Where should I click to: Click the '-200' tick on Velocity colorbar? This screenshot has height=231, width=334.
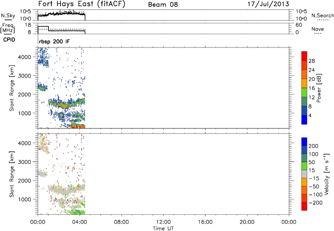(316, 203)
